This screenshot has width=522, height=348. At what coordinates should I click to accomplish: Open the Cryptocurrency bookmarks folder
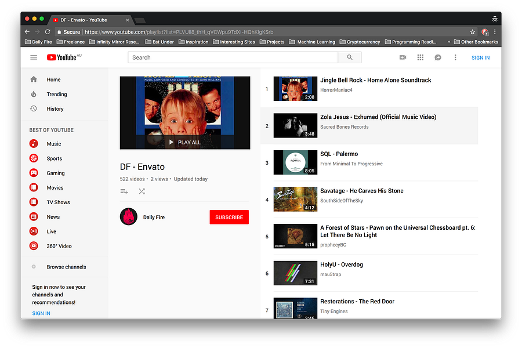click(360, 42)
